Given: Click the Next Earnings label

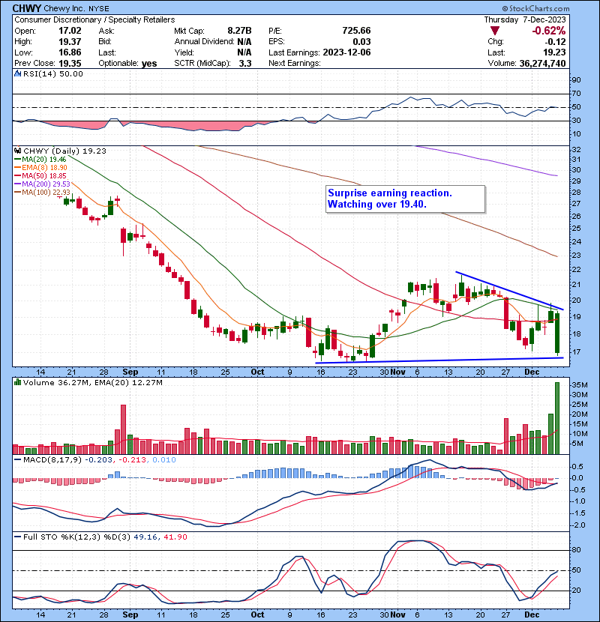Looking at the screenshot, I should 295,64.
